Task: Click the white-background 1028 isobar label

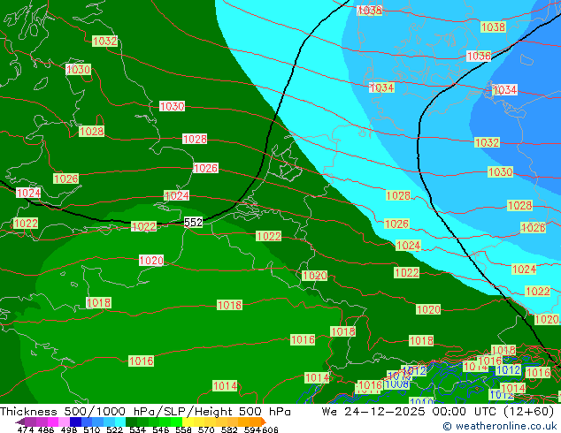Action: (195, 139)
